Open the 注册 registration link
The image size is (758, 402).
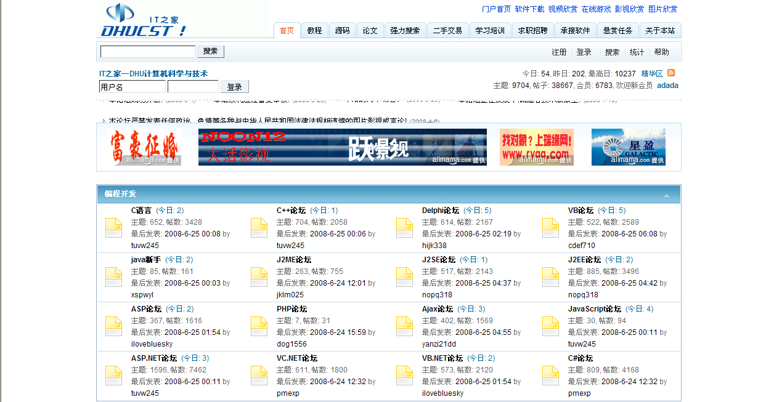pyautogui.click(x=559, y=52)
